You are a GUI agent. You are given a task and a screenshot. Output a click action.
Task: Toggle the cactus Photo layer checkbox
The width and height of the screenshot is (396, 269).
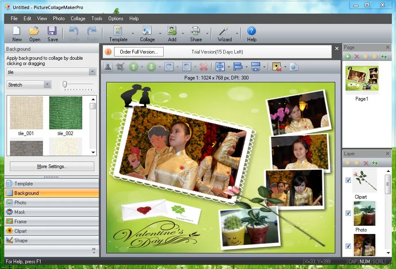click(x=348, y=213)
